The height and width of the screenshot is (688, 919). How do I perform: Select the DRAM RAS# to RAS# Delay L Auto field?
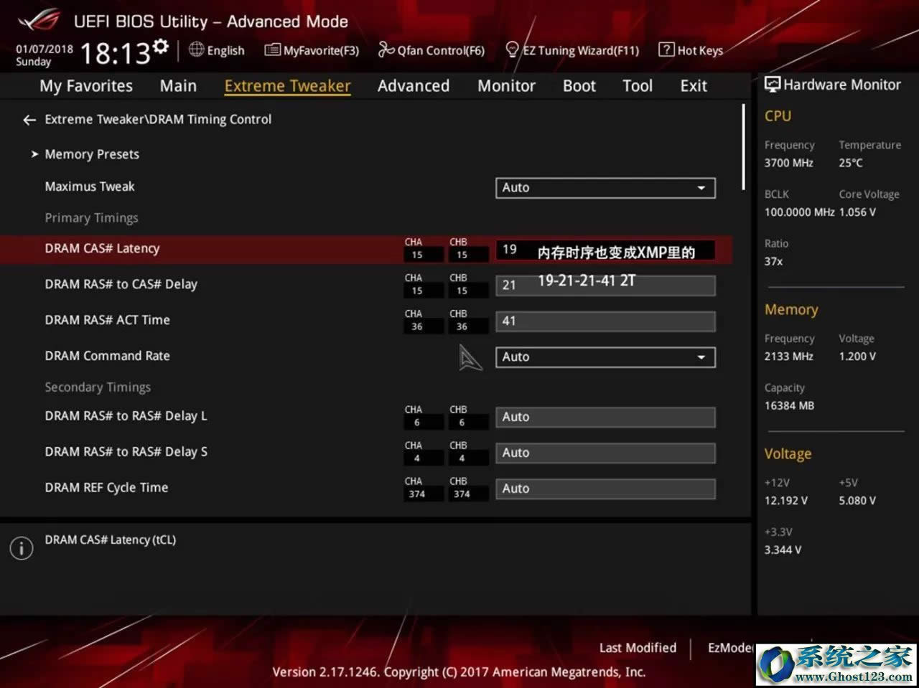pyautogui.click(x=605, y=417)
